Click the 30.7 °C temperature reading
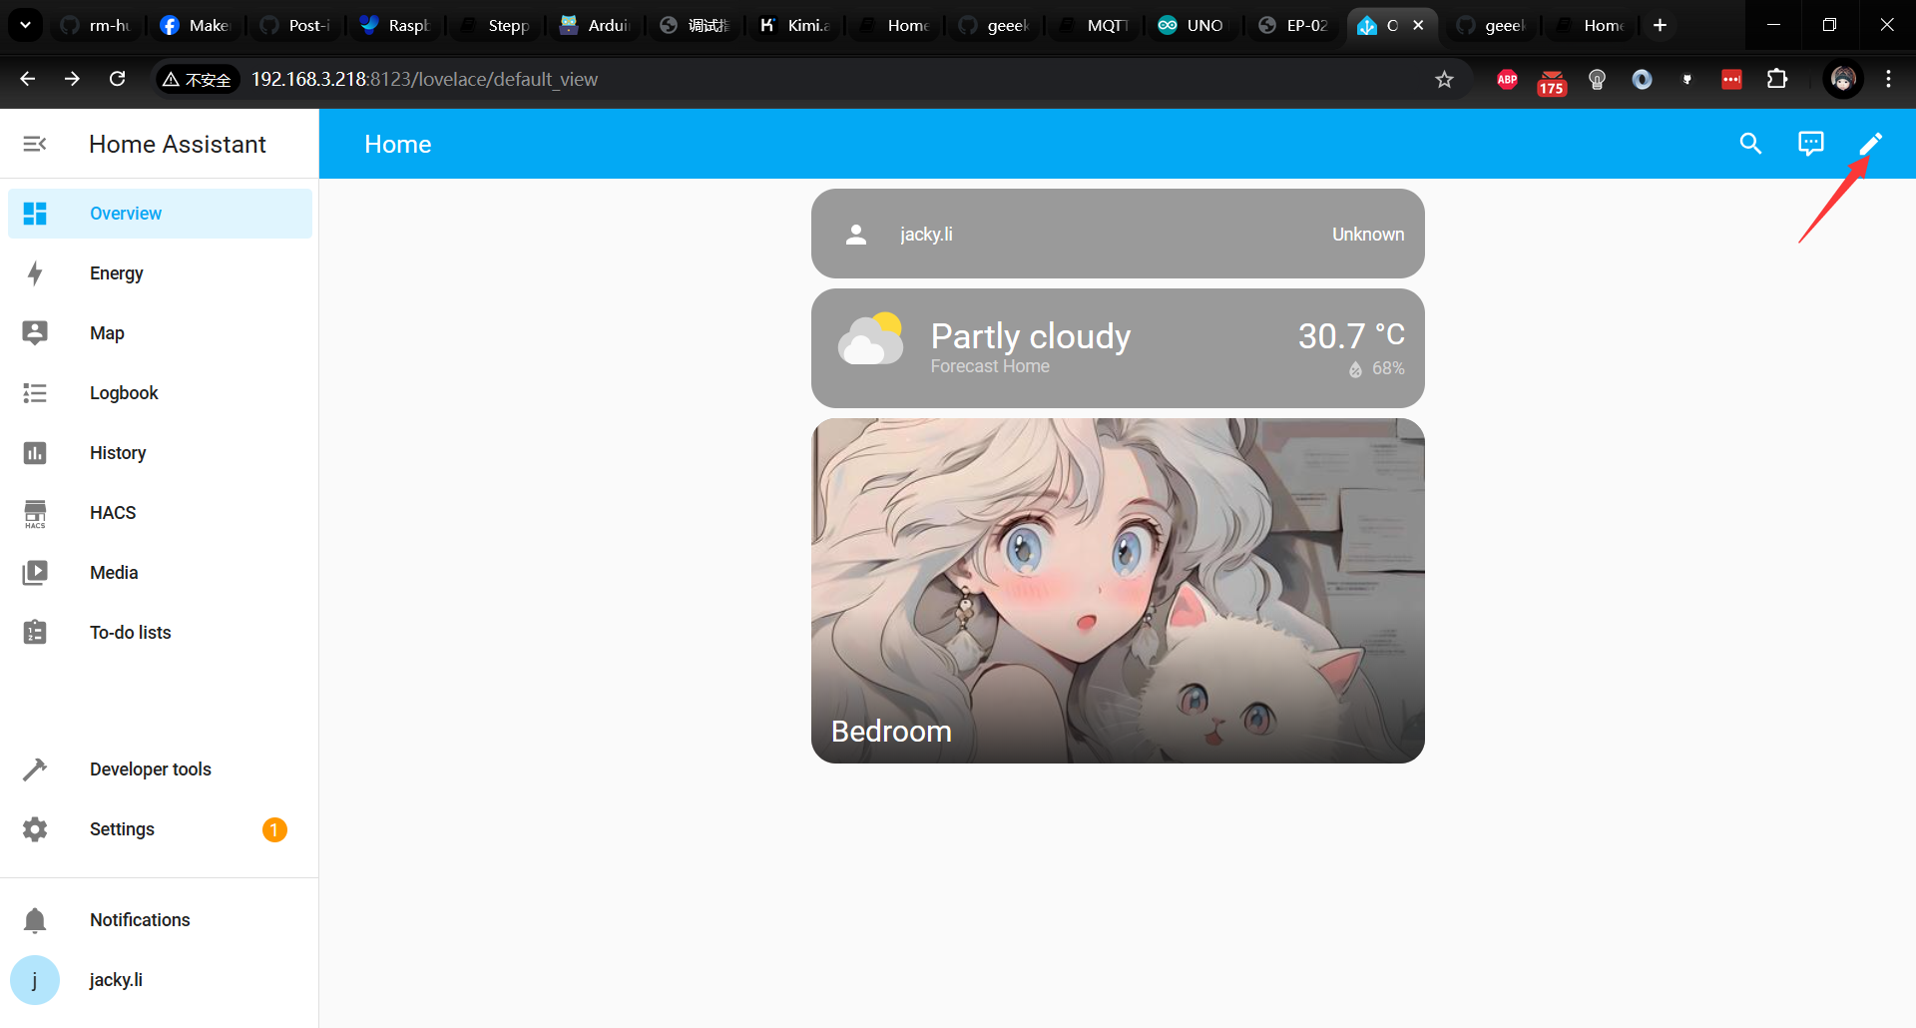The image size is (1916, 1028). click(1351, 335)
